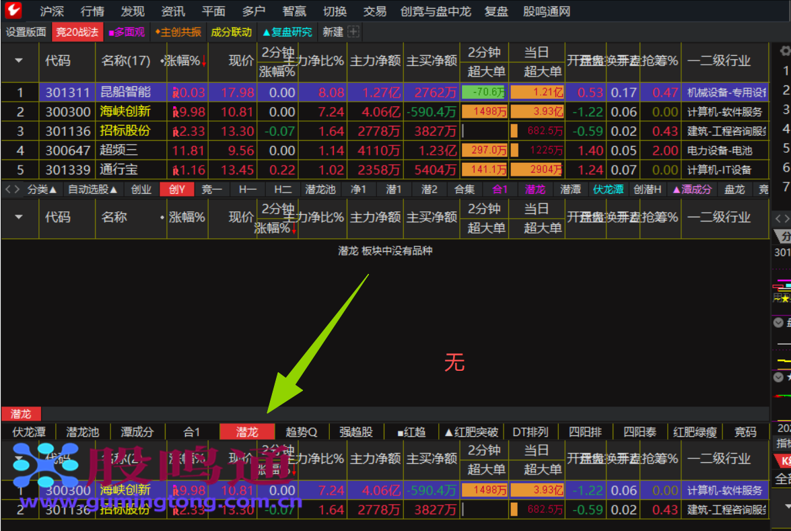Screen dimensions: 791x531
Task: Select the DT排列 tab
Action: tap(530, 431)
